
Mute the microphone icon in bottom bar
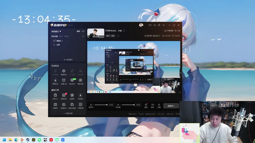91,105
